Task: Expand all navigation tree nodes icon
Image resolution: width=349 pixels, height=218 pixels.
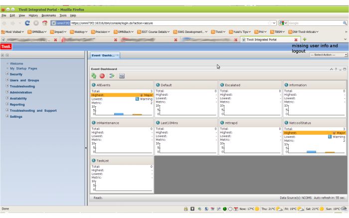Action: [x=2, y=55]
